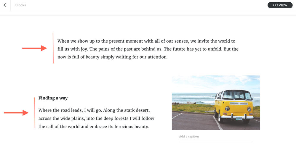Open the Blocks section label
Viewport: 296px width, 155px height.
[20, 5]
